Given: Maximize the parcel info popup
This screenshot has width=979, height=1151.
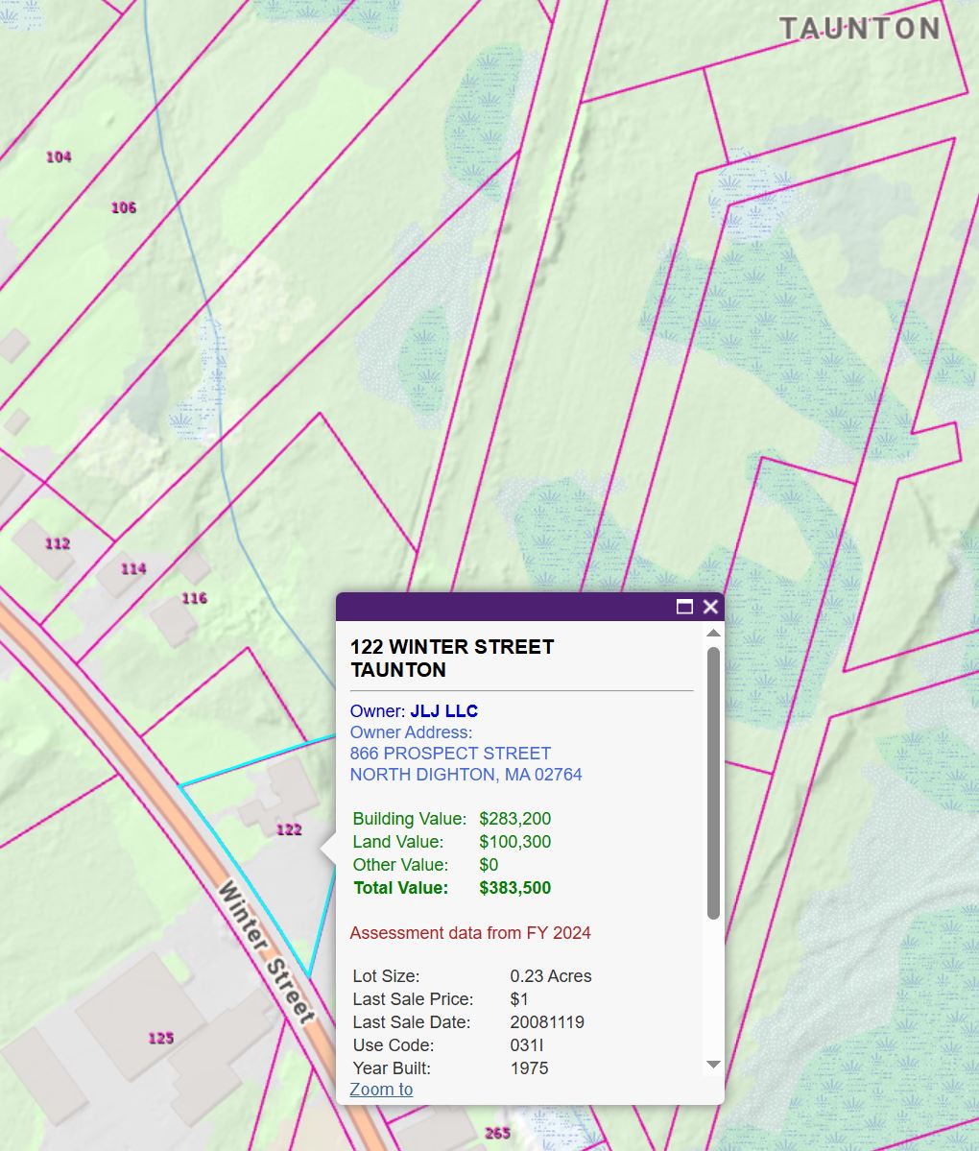Looking at the screenshot, I should [684, 607].
